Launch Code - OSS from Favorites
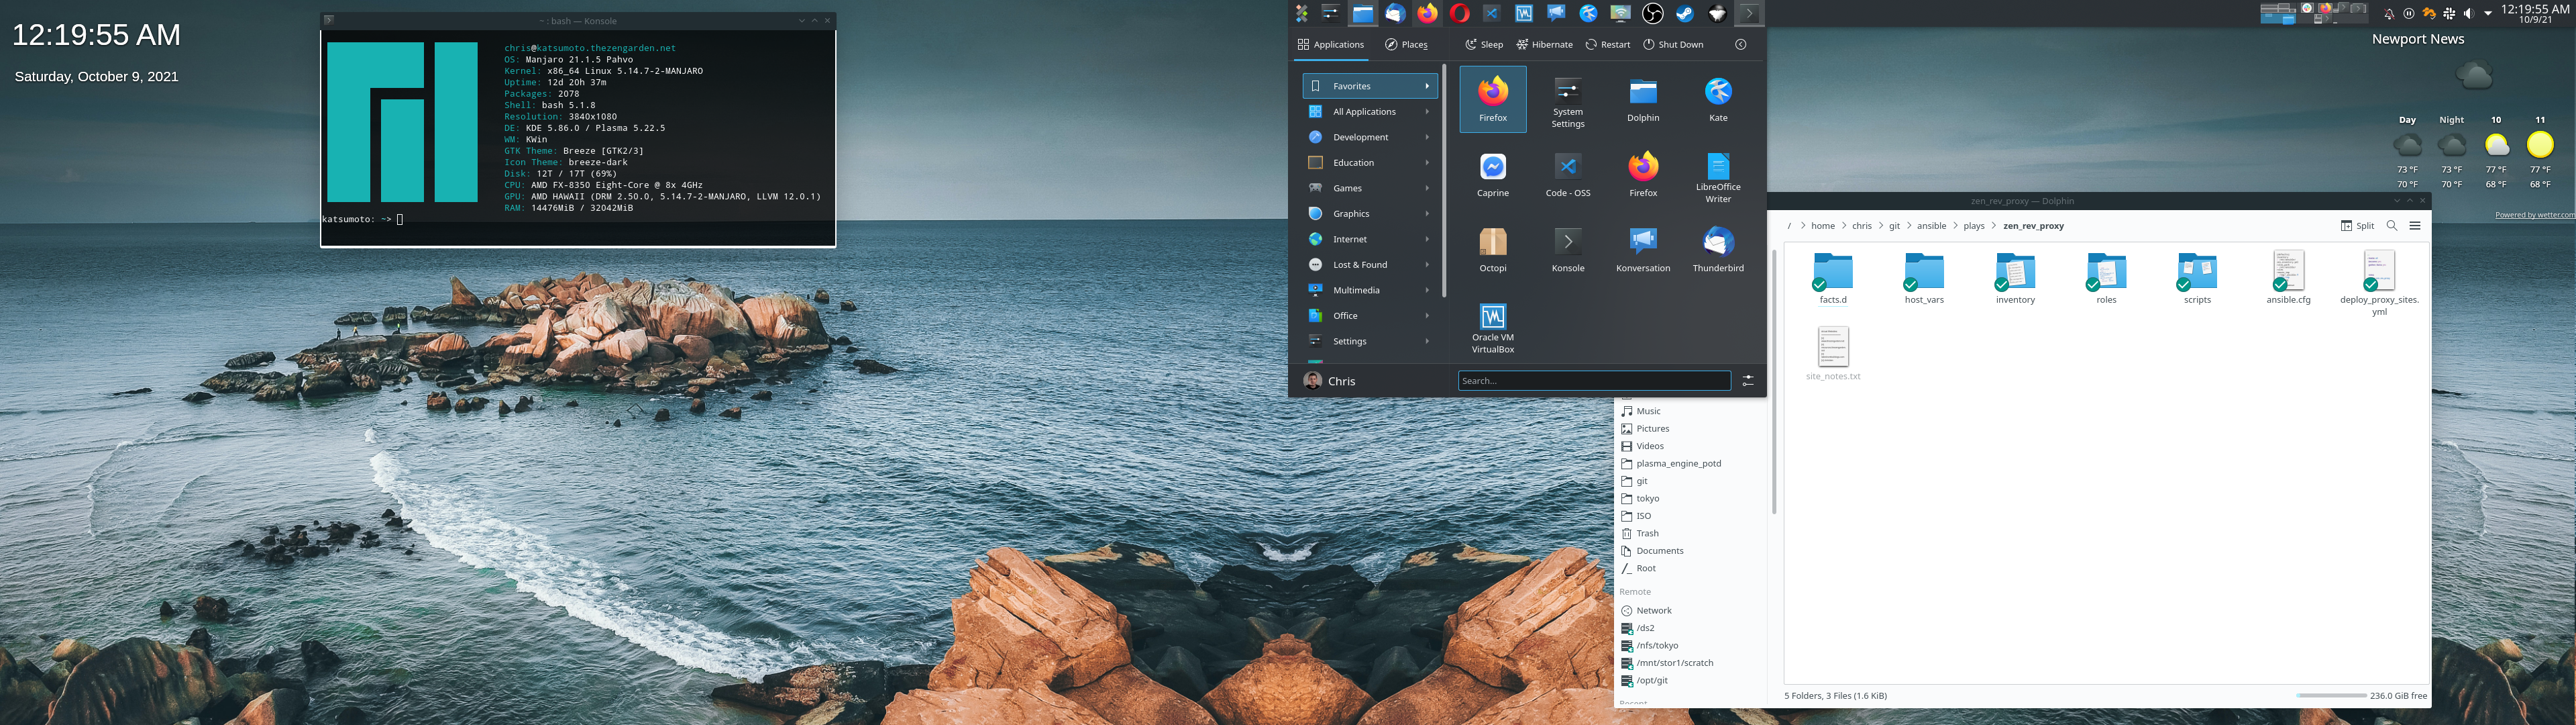The height and width of the screenshot is (725, 2576). coord(1568,175)
